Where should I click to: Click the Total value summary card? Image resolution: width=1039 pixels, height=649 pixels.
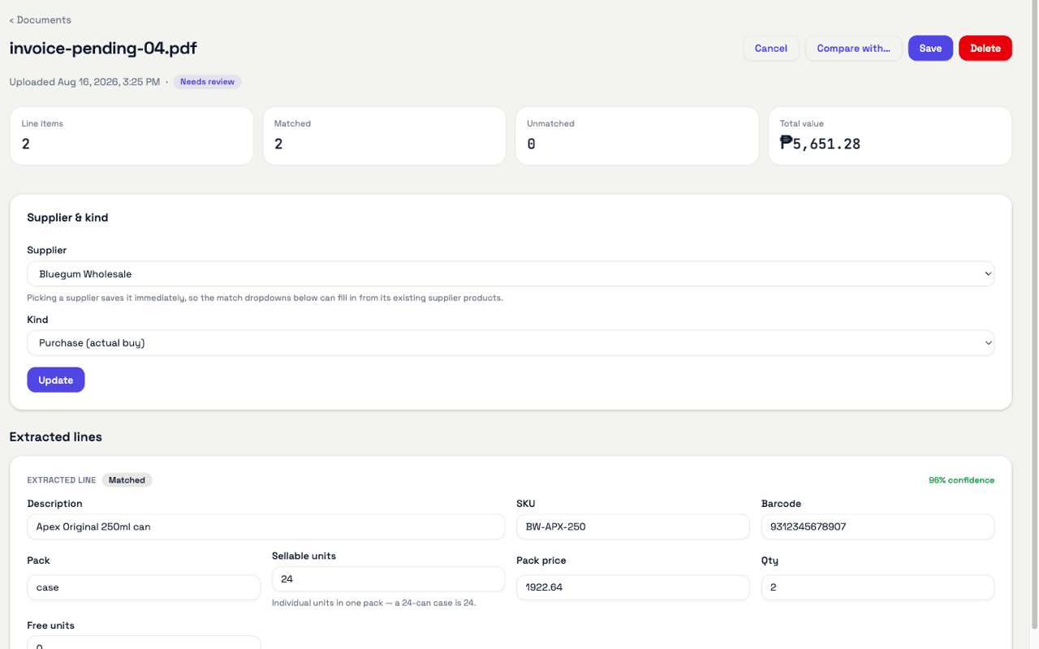[890, 135]
